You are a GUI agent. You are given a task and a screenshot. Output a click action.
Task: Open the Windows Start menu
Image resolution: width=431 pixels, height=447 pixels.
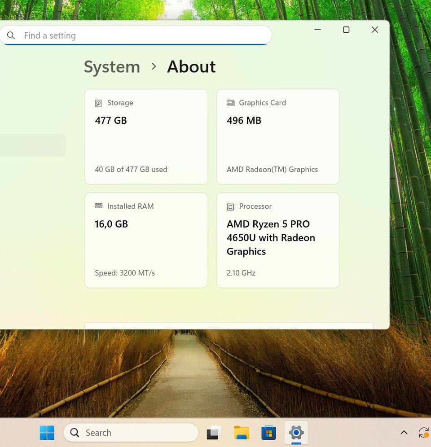pyautogui.click(x=47, y=433)
